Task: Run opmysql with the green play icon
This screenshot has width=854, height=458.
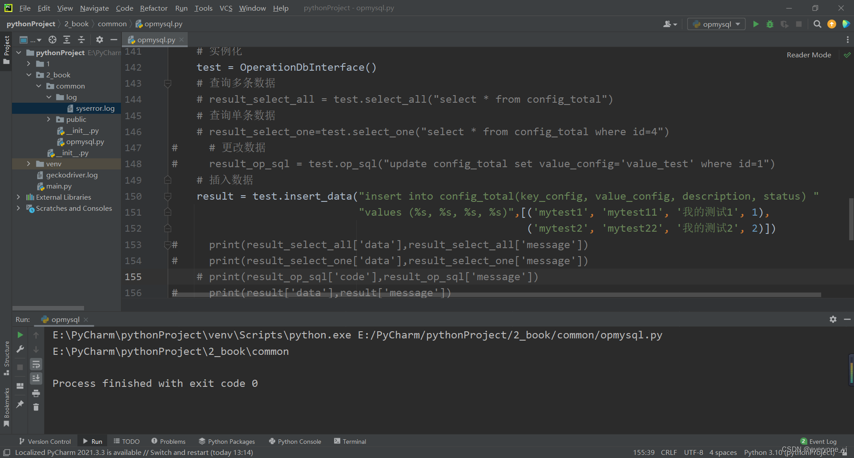Action: (756, 24)
